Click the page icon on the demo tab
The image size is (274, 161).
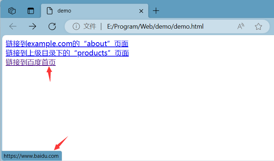[x=50, y=11]
